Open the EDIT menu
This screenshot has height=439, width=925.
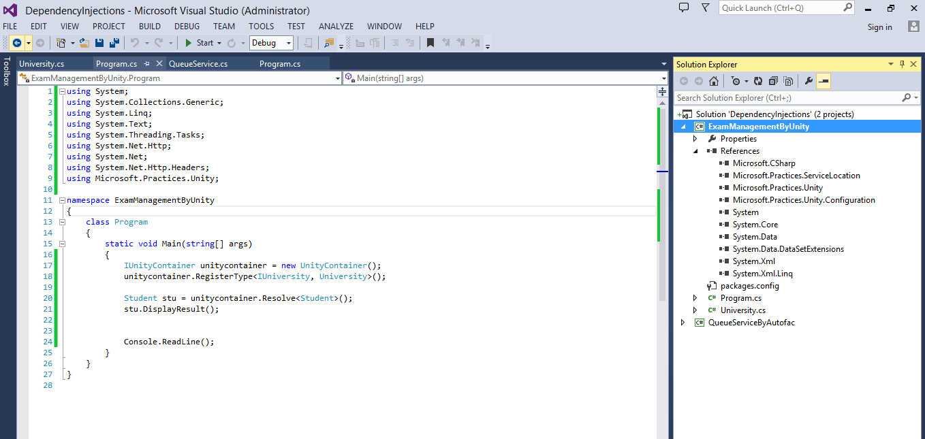[x=39, y=27]
